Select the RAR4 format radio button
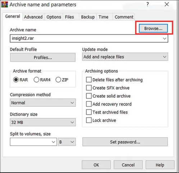179x173 pixels. click(42, 80)
